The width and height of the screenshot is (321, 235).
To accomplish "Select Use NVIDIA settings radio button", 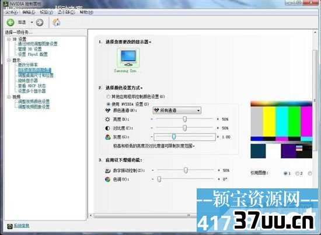I will 109,104.
